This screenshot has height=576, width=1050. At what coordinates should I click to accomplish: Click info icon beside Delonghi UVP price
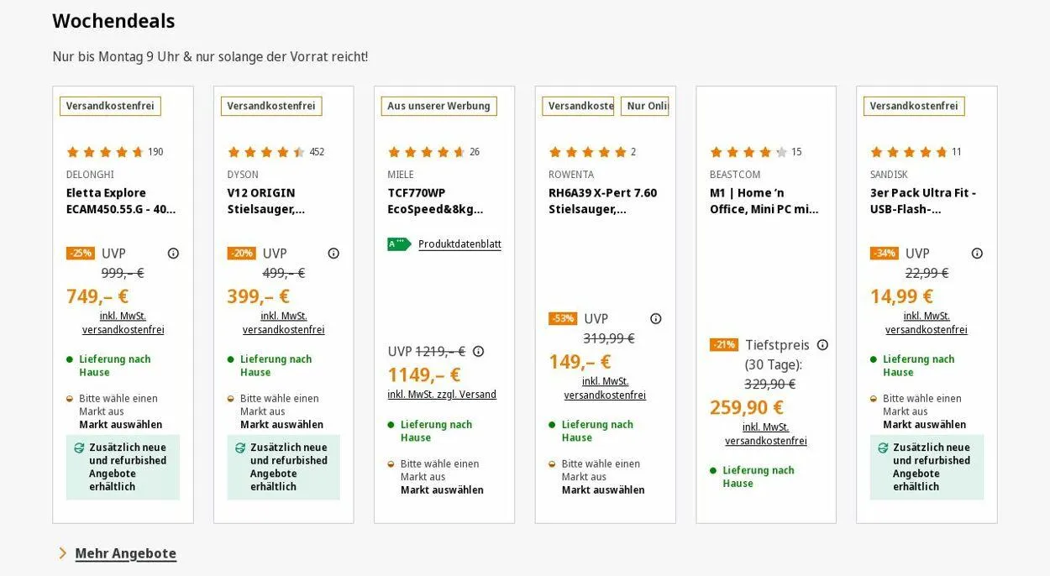[x=173, y=254]
